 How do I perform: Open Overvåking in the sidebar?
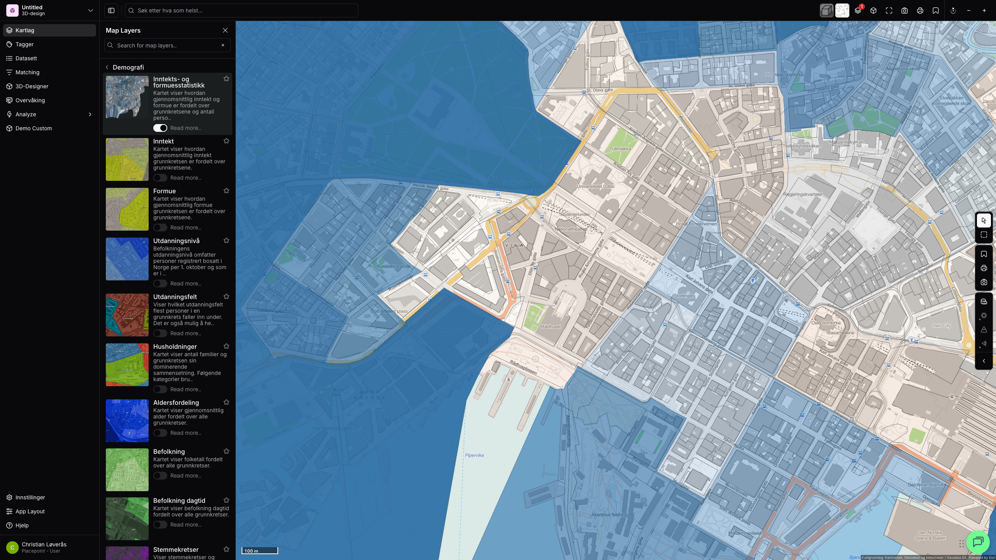coord(49,100)
